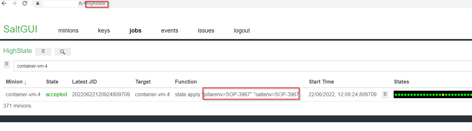Click target cell container-vm-4
Screen dimensions: 472x131
click(x=152, y=95)
